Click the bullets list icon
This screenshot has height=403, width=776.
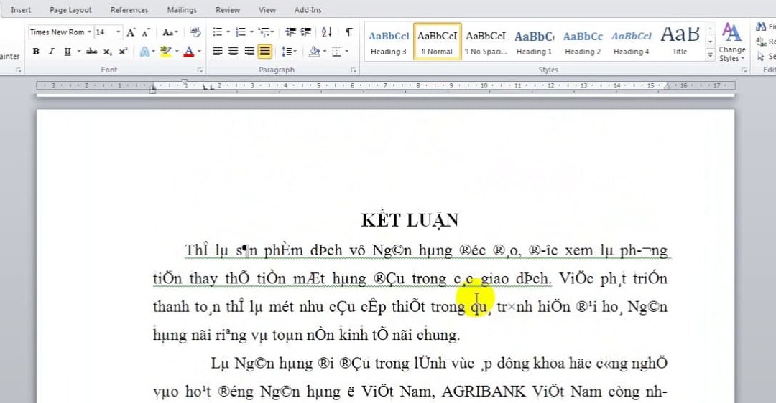pyautogui.click(x=218, y=32)
